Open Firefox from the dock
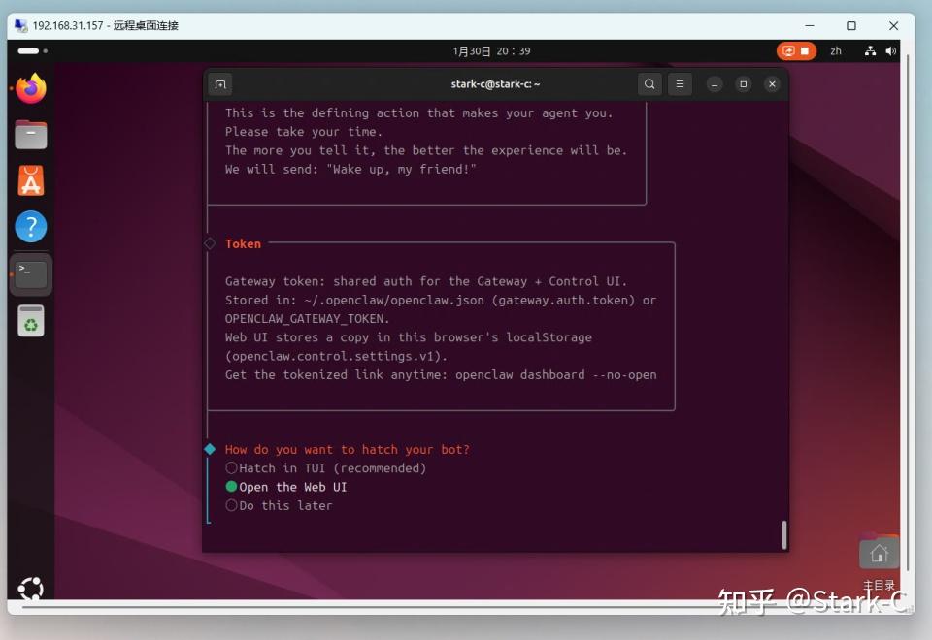Screen dimensions: 932x640 (31, 88)
